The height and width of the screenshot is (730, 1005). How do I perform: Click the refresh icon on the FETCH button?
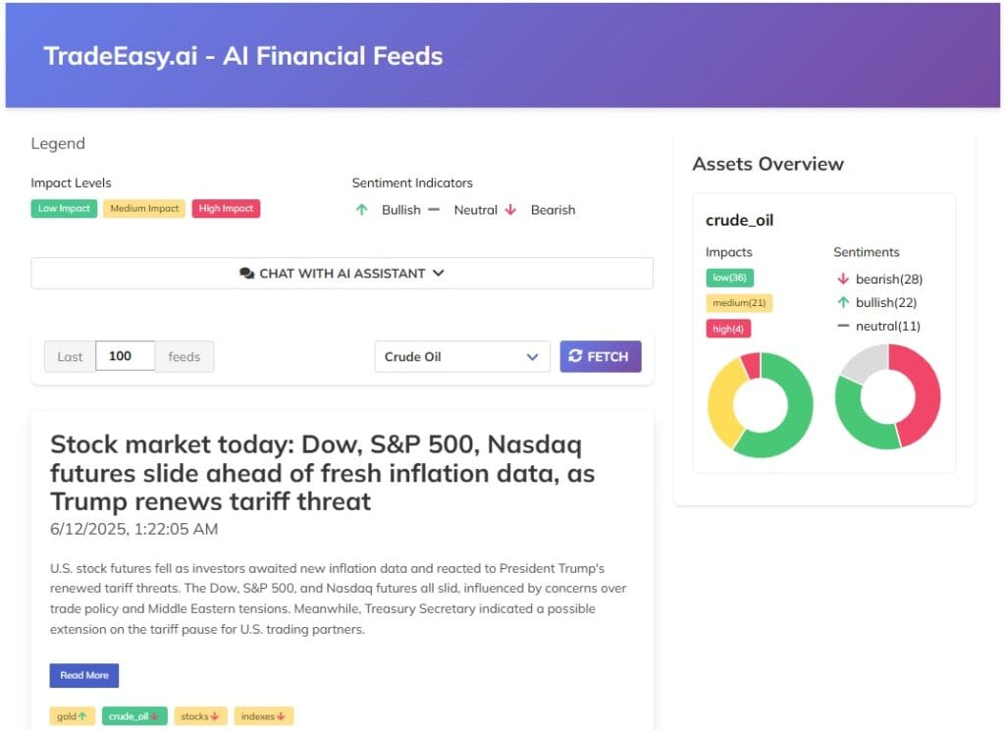pos(576,356)
